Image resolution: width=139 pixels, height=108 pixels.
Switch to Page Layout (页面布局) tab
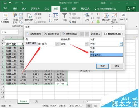[35, 9]
